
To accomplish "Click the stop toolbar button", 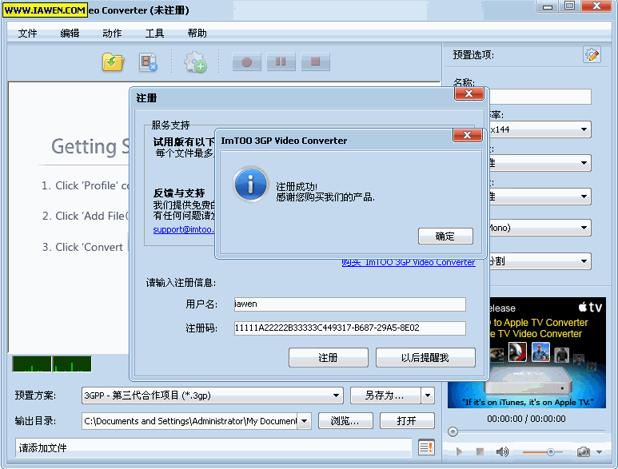I will click(x=315, y=62).
